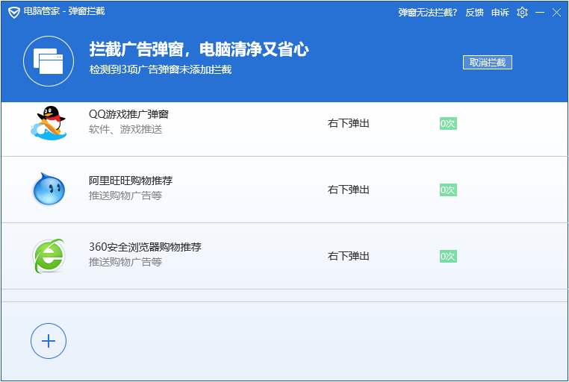The image size is (569, 382).
Task: Click 推送购物广告等 under 360安全浏览器购物推荐
Action: [x=125, y=262]
